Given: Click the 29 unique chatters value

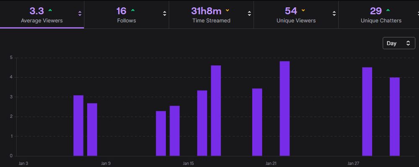Looking at the screenshot, I should [376, 11].
